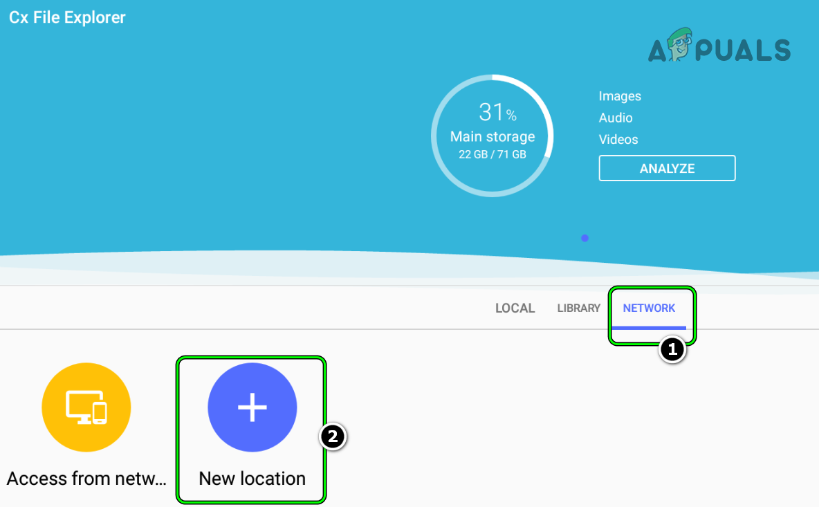Tap the New location plus icon

coord(252,407)
